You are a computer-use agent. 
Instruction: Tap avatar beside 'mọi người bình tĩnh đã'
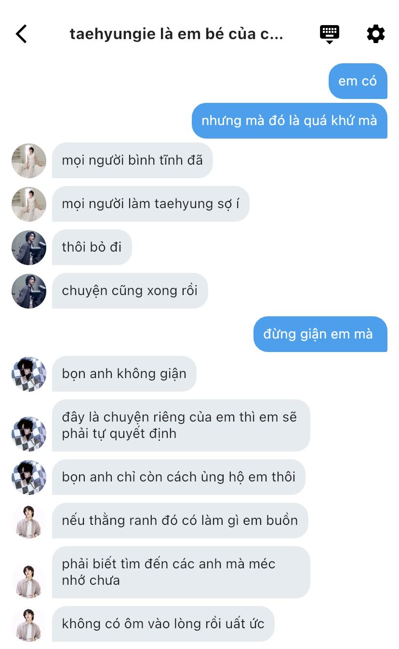click(x=29, y=160)
